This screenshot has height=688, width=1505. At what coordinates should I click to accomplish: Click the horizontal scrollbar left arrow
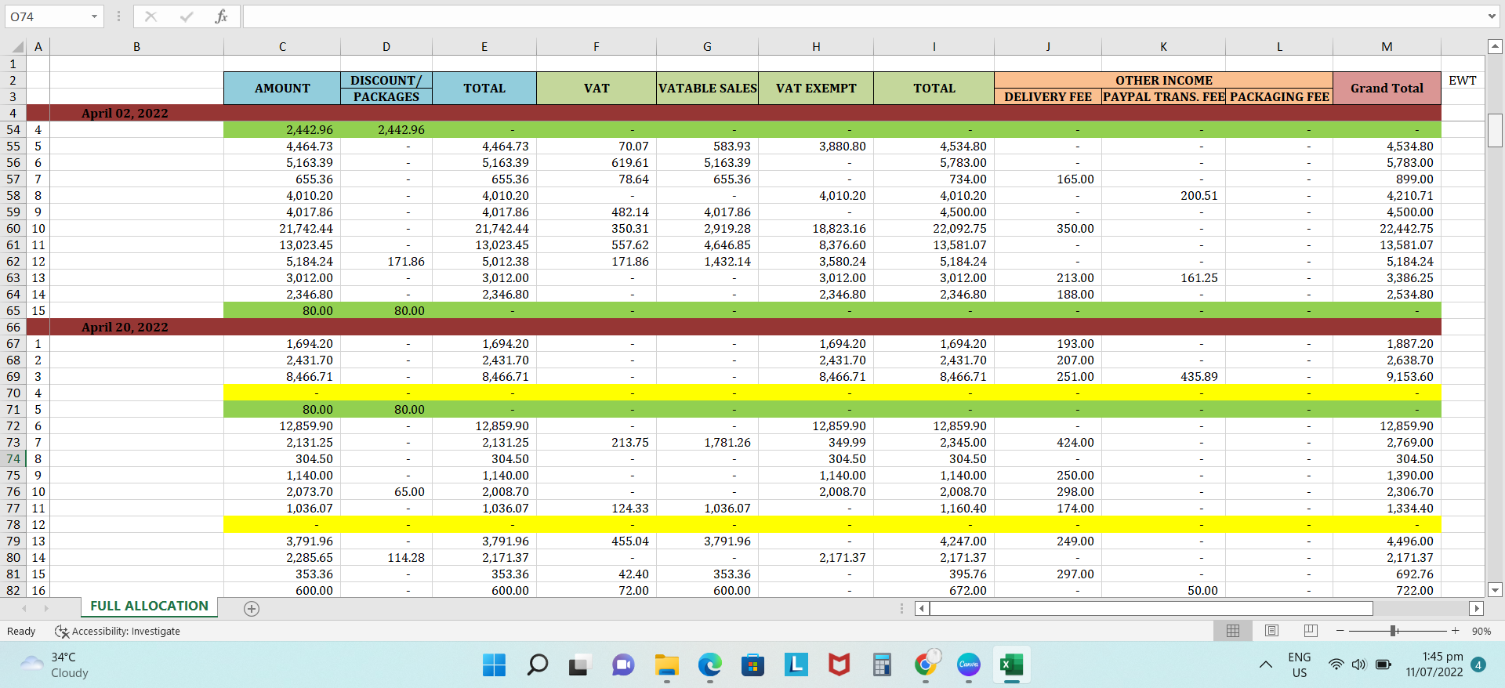point(922,608)
